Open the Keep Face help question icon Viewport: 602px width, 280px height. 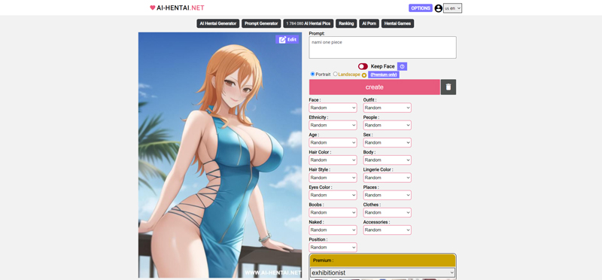tap(402, 66)
